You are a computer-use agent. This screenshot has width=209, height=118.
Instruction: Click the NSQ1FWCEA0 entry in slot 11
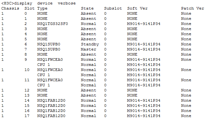coord(50,80)
